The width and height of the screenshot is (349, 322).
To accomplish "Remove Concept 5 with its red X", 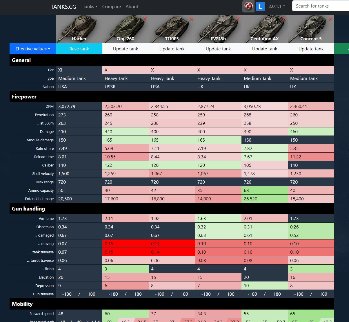I will pos(330,19).
